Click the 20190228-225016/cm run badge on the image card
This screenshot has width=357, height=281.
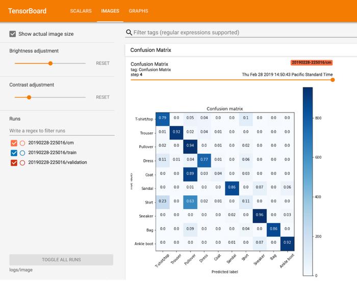[x=312, y=63]
